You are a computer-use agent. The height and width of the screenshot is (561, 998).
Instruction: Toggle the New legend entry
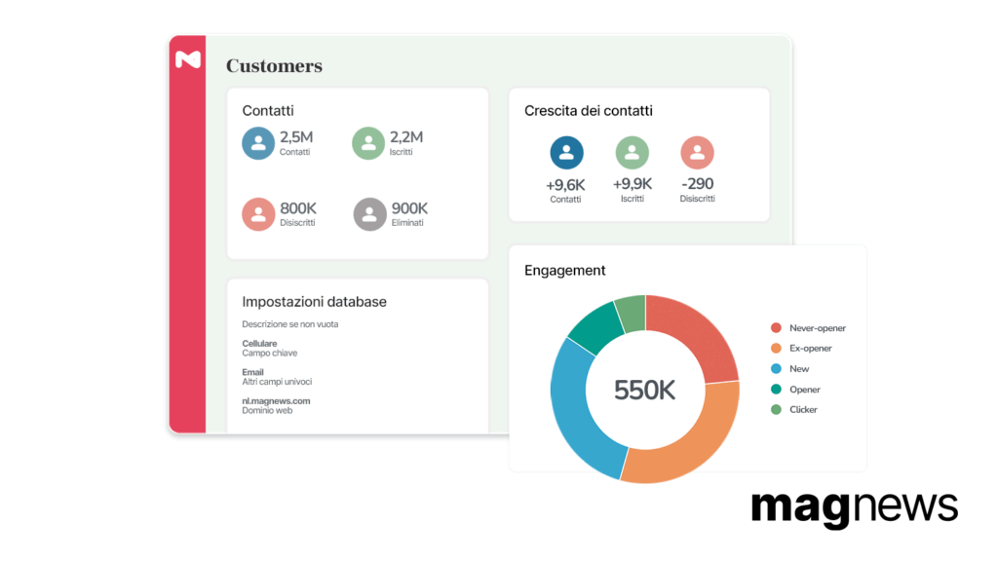[789, 369]
